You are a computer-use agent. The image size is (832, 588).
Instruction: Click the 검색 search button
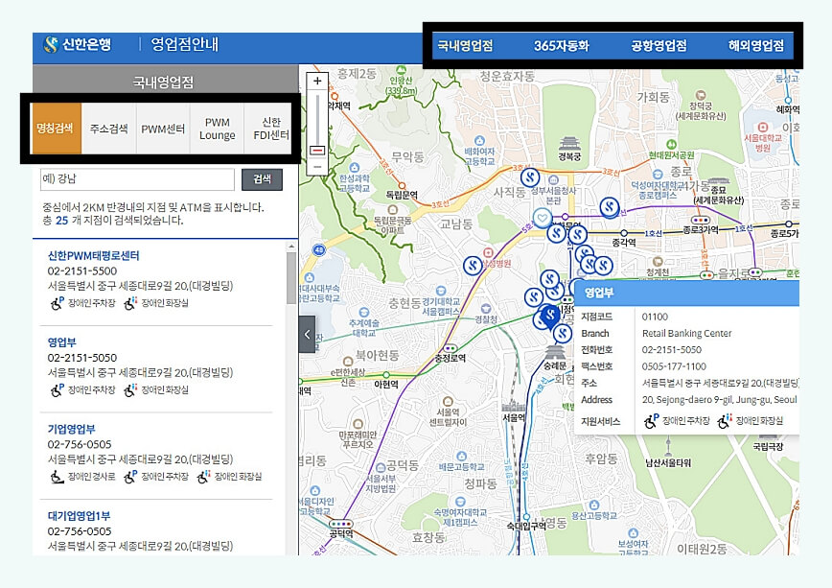[x=262, y=179]
